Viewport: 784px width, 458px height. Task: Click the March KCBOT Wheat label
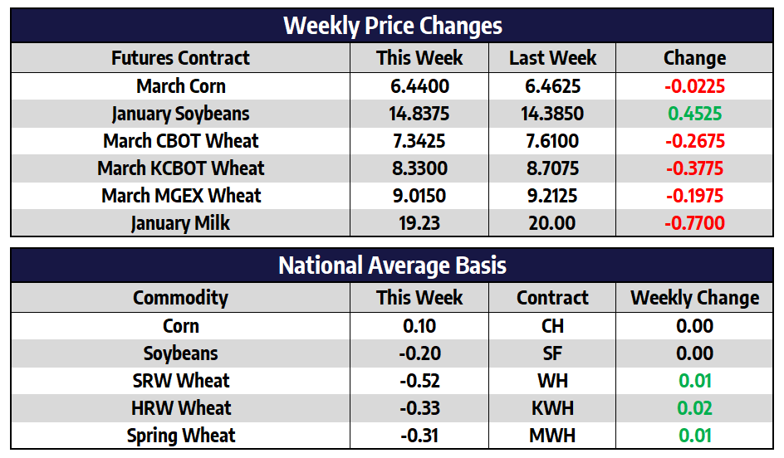(180, 168)
